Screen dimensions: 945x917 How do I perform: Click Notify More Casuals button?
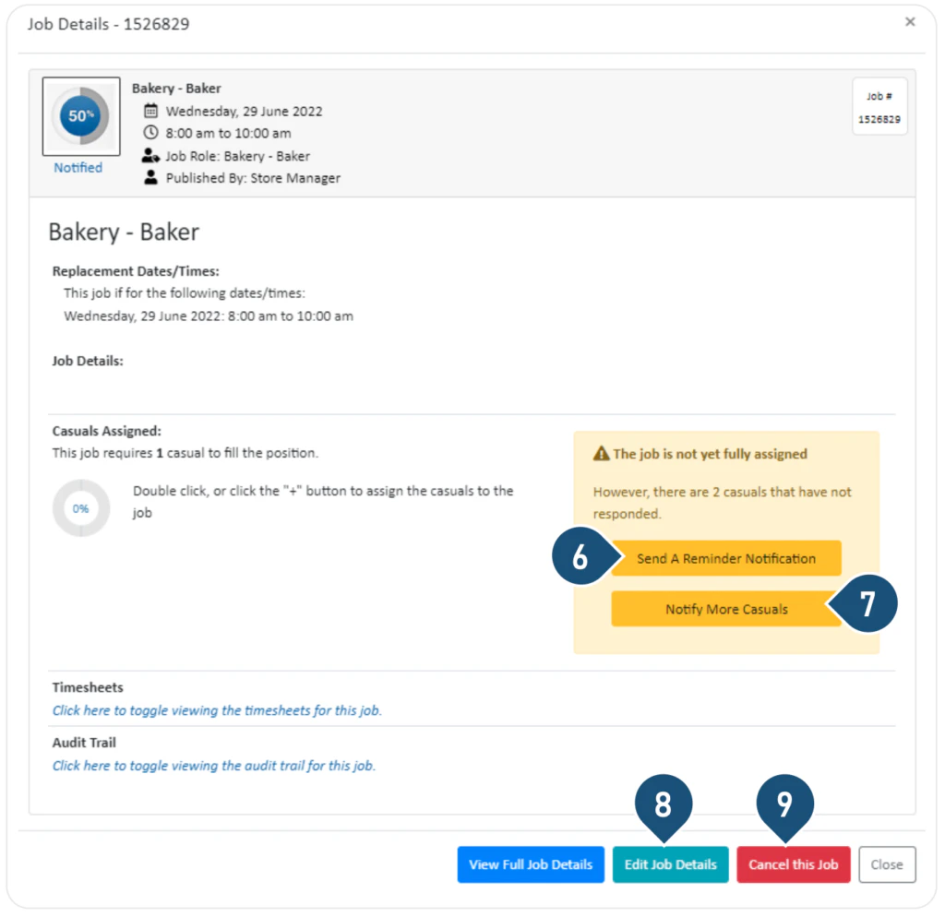pyautogui.click(x=726, y=609)
